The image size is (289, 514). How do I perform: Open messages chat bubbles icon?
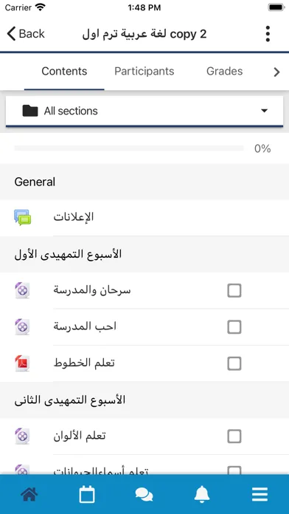(x=144, y=494)
